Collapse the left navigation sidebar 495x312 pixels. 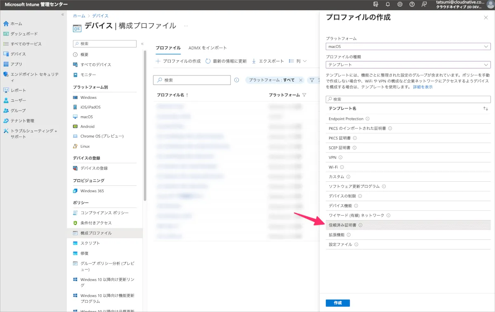63,14
